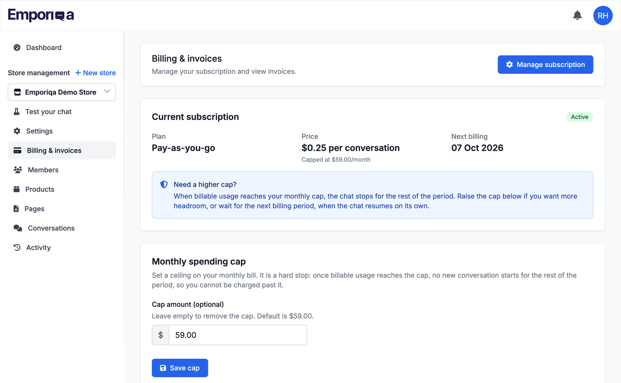Click the Activity history icon
The width and height of the screenshot is (621, 383).
coord(17,247)
